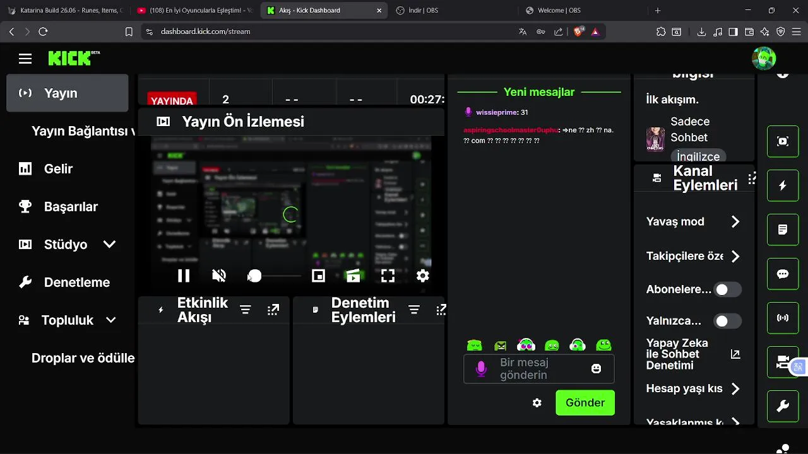
Task: Send the angry green emote
Action: click(500, 345)
